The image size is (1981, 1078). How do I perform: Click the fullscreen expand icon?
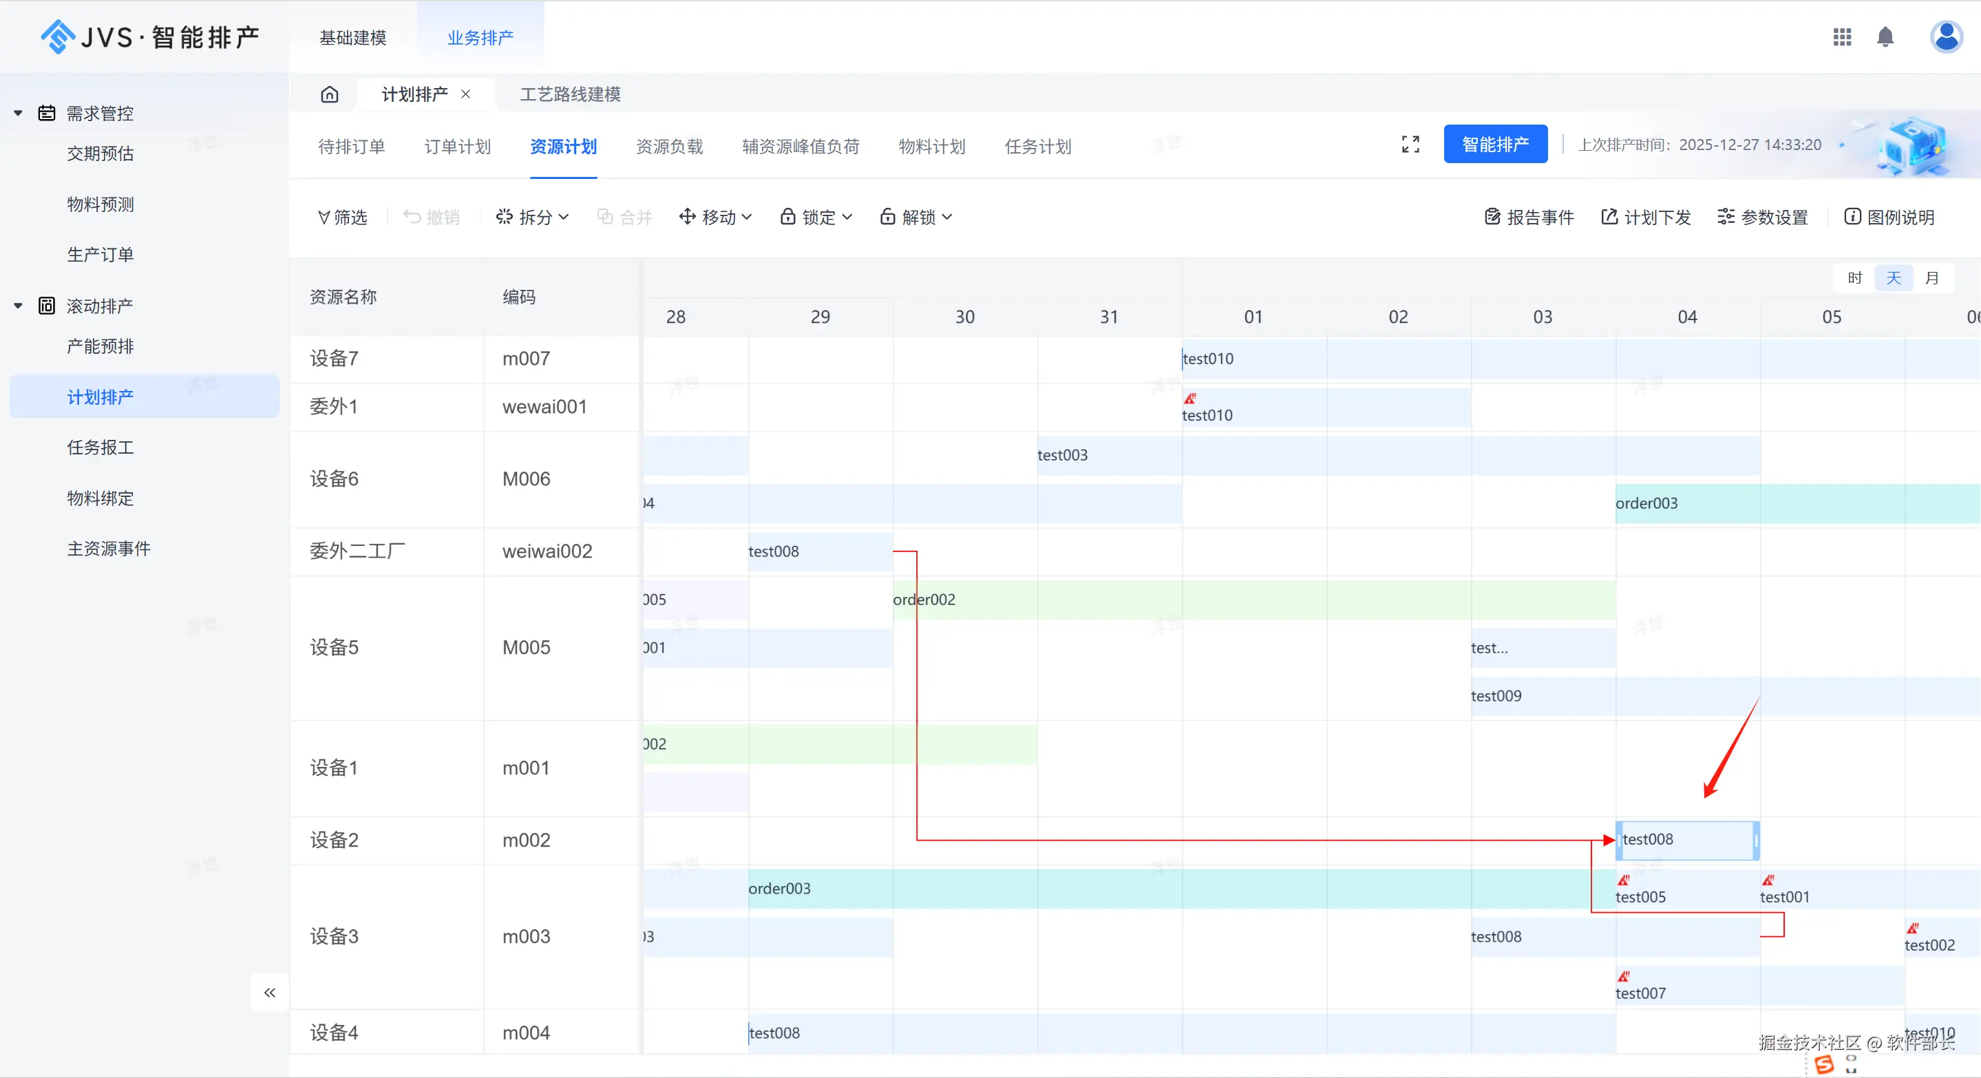(1410, 145)
